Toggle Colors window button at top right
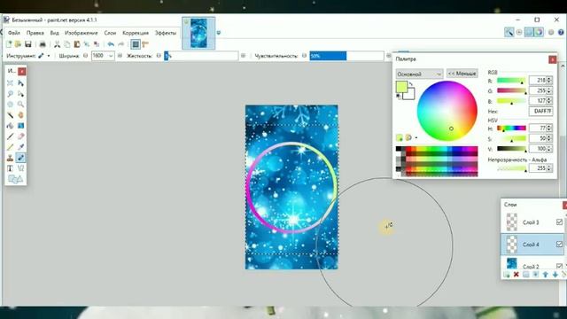This screenshot has height=319, width=567. (x=539, y=32)
